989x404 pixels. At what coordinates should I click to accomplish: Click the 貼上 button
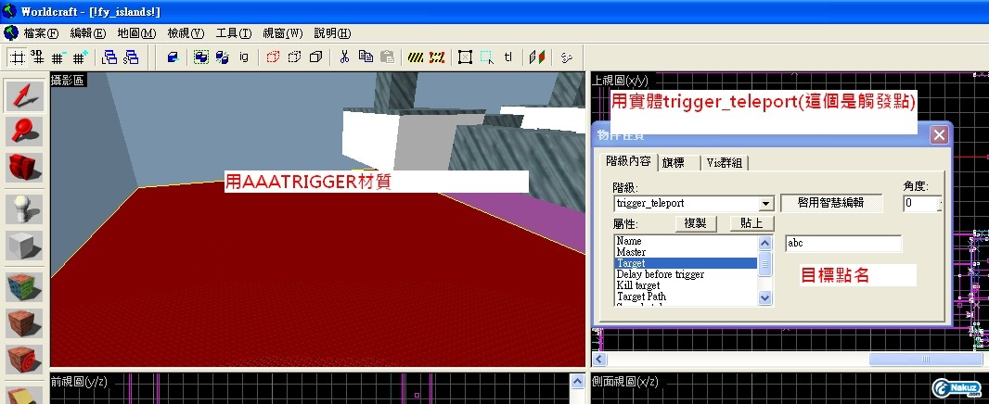tap(751, 223)
